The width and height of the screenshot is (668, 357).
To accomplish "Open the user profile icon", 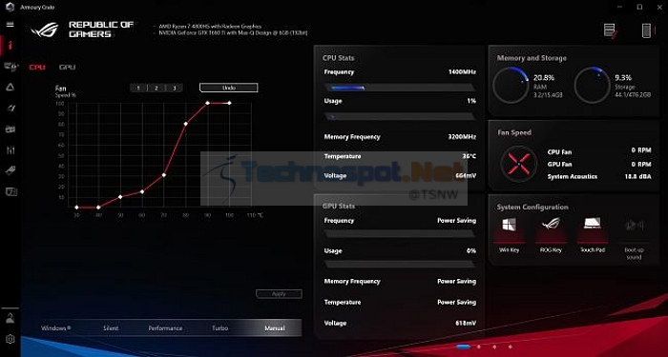I will pyautogui.click(x=10, y=318).
